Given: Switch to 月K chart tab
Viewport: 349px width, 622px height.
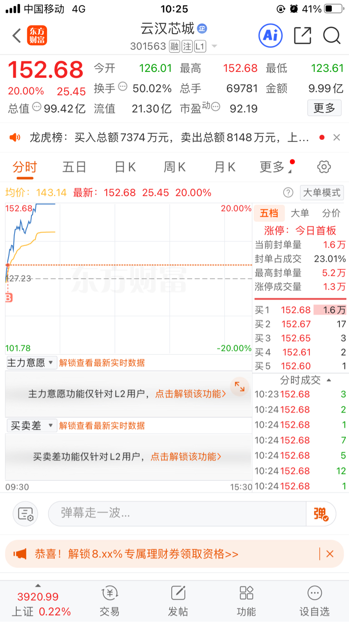Looking at the screenshot, I should tap(224, 167).
